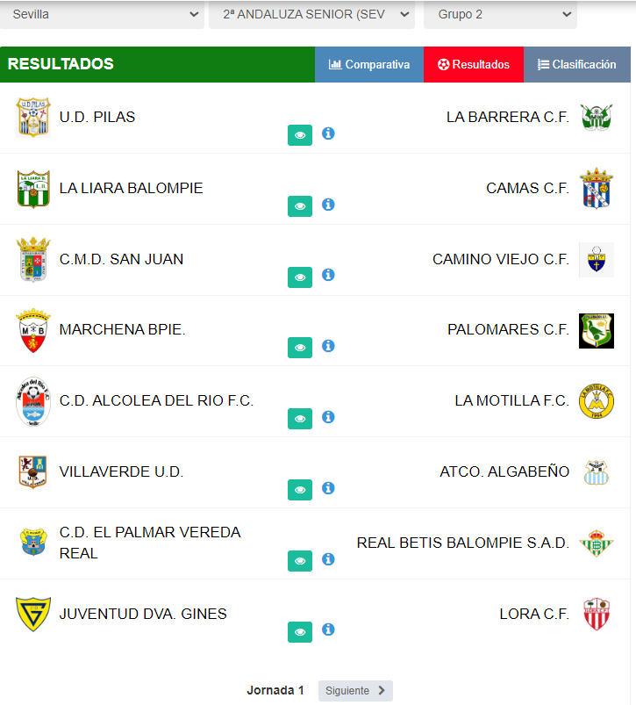This screenshot has width=636, height=705.
Task: Select the Resultados tab button
Action: 474,65
